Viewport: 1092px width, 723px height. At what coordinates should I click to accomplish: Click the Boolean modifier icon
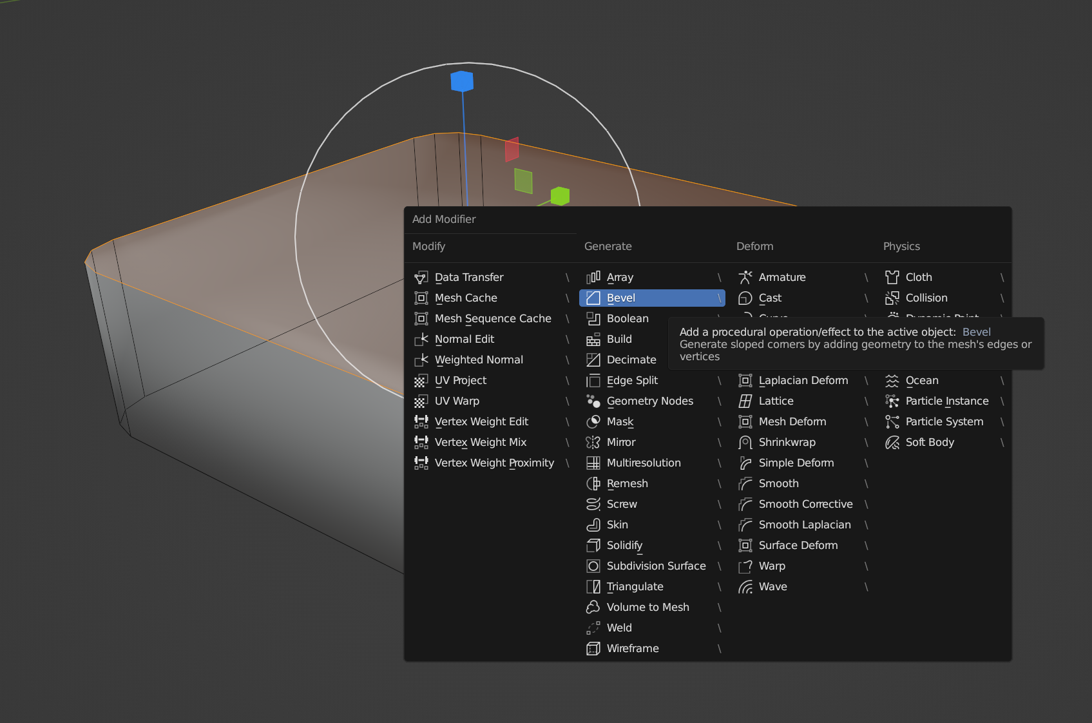pos(593,319)
